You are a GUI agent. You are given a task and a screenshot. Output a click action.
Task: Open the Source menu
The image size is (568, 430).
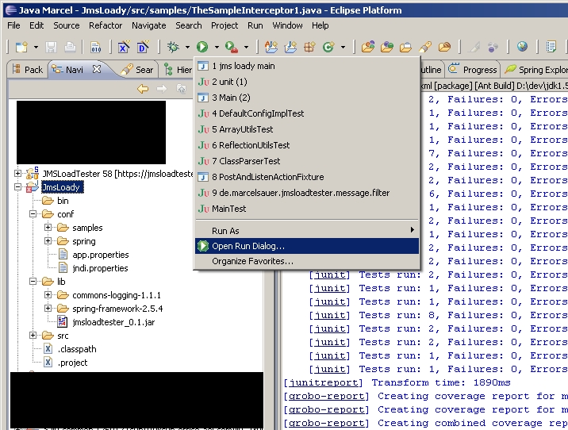pos(67,25)
